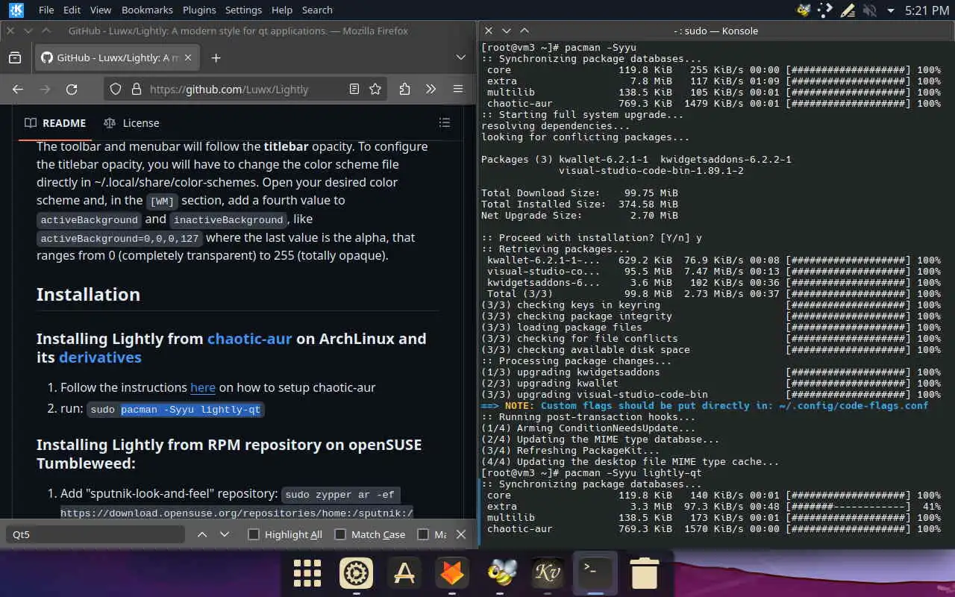Open File menu in top panel

(x=46, y=10)
